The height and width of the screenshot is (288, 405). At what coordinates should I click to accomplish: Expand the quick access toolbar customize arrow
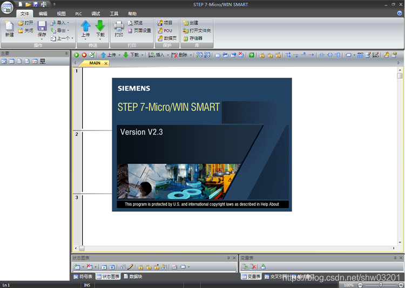54,4
